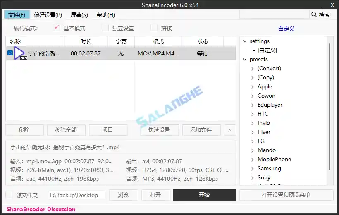Click the 浏览 browse button
Image resolution: width=339 pixels, height=215 pixels.
123,195
